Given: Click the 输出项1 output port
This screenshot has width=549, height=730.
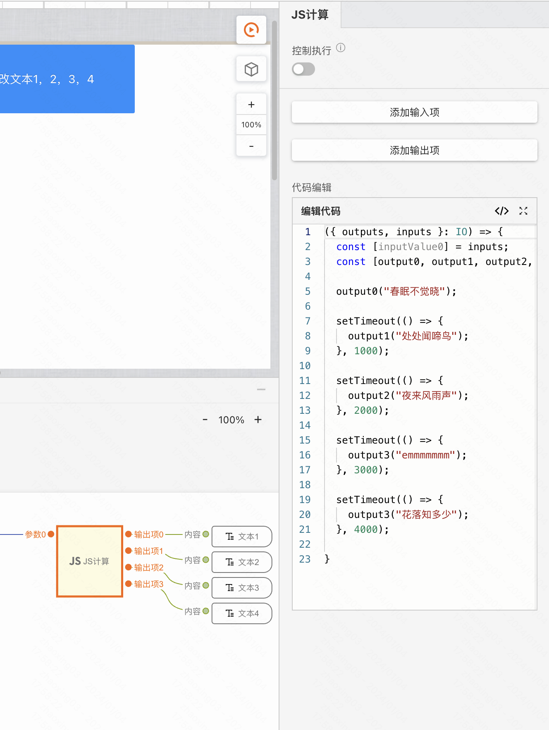Looking at the screenshot, I should tap(129, 551).
